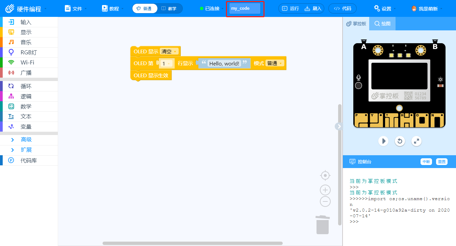Click the my_code filename field
This screenshot has width=456, height=246.
pyautogui.click(x=245, y=8)
